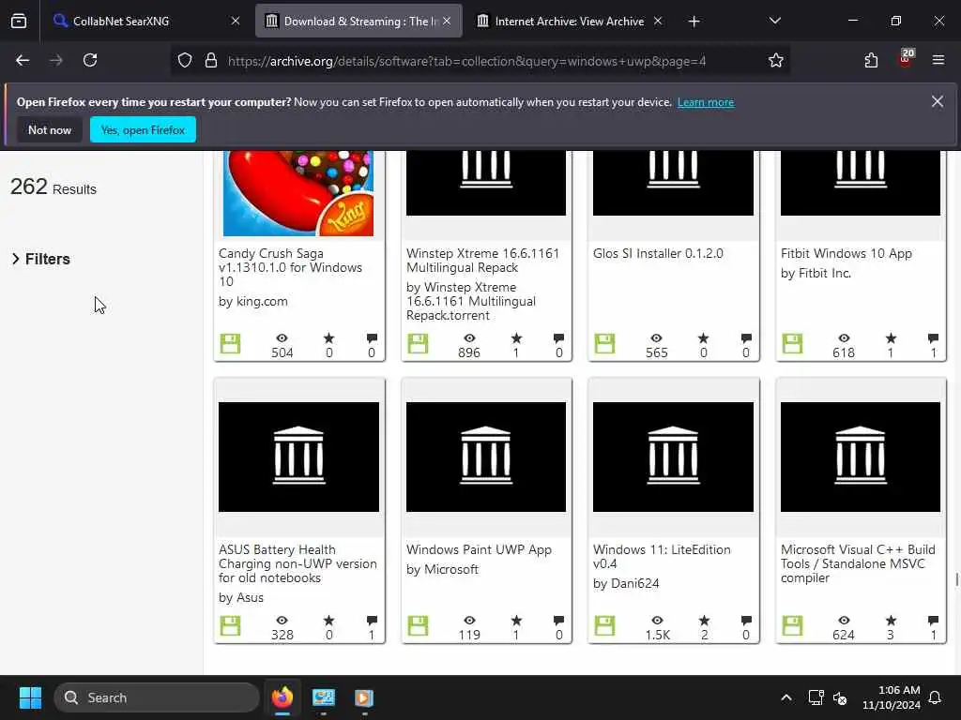The image size is (961, 720).
Task: Click 'by king.com' creator text
Action: point(253,301)
